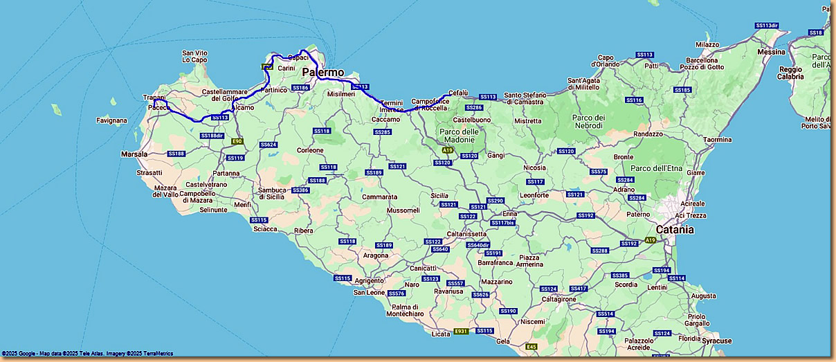The height and width of the screenshot is (362, 836).
Task: Click the SS624 road shield
Action: click(269, 145)
